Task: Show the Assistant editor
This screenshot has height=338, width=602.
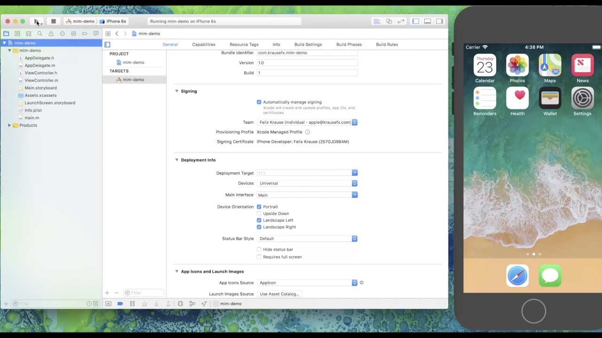Action: coord(389,21)
